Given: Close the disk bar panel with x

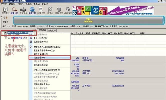Looking at the screenshot, I should (x=1, y=17).
